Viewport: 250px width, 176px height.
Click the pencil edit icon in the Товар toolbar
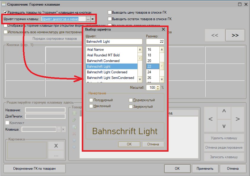click(x=74, y=120)
